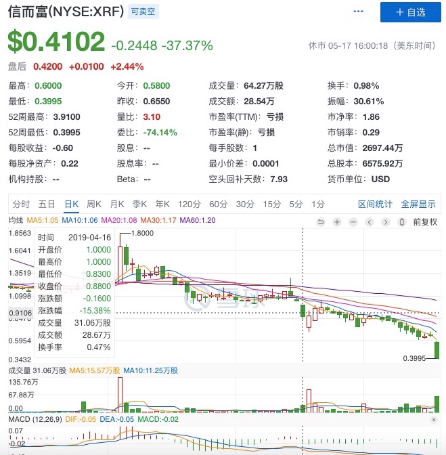Click the 换手 value 0.98%
This screenshot has height=455, width=446.
[x=366, y=86]
